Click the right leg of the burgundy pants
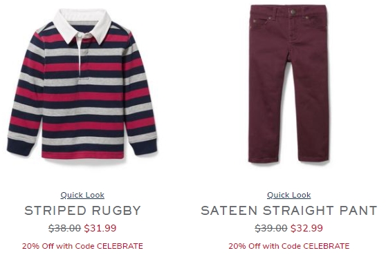386x255 pixels. pos(311,111)
